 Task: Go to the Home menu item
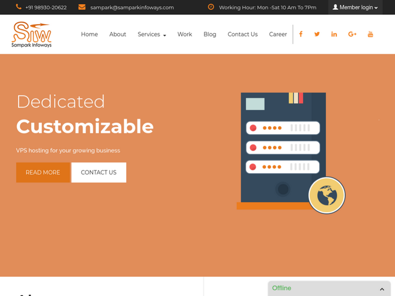click(89, 34)
